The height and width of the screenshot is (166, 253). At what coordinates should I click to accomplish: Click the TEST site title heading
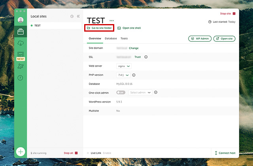pyautogui.click(x=96, y=21)
